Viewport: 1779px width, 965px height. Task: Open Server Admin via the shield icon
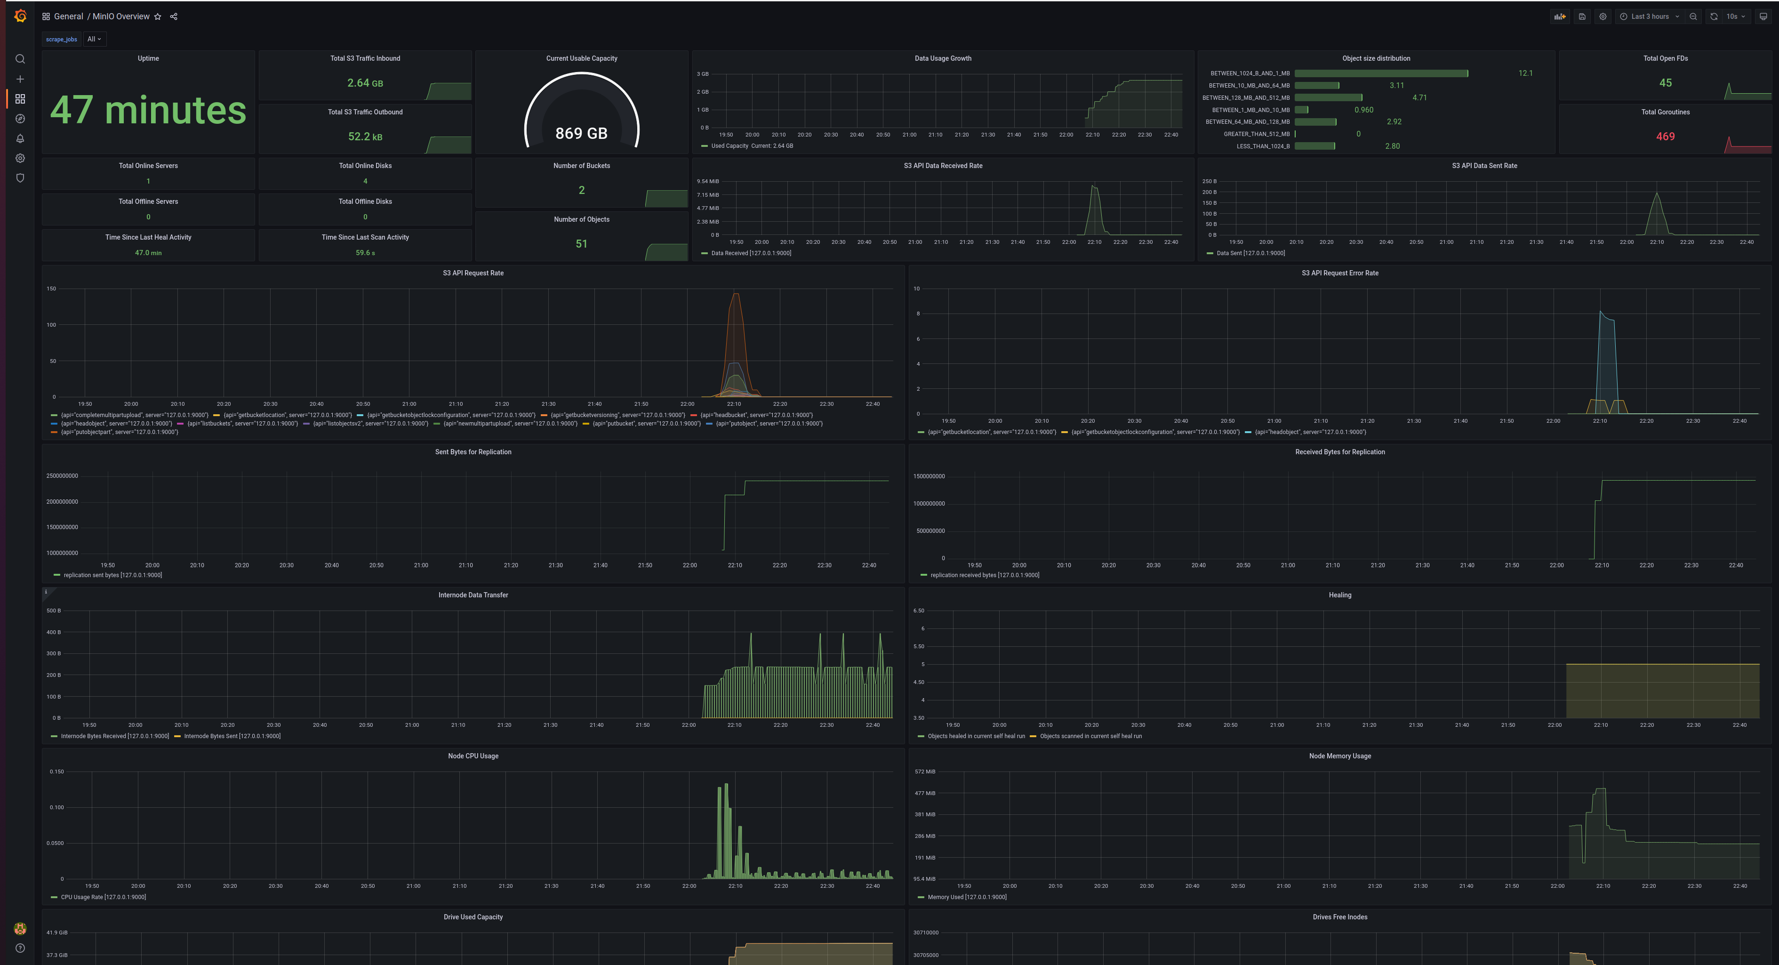pyautogui.click(x=20, y=177)
